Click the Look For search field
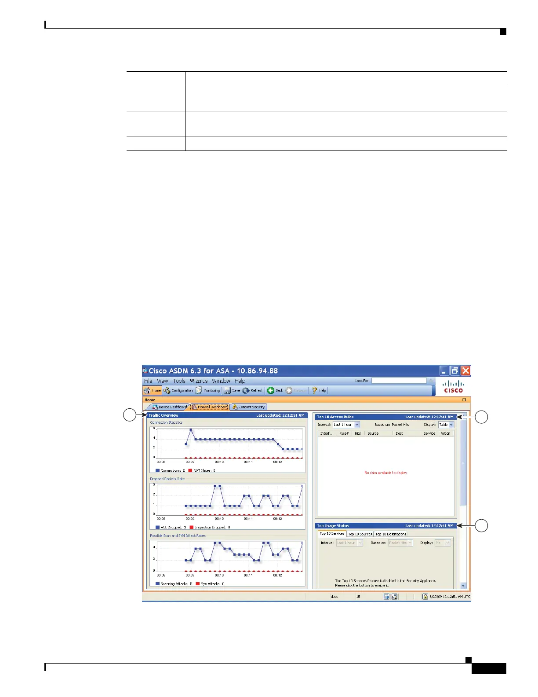This screenshot has width=538, height=697. [399, 381]
